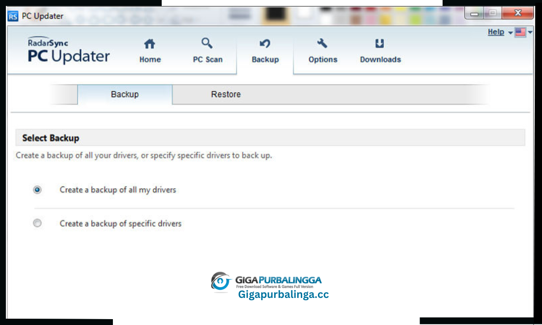
Task: Select Create a backup of all my drivers
Action: tap(37, 190)
